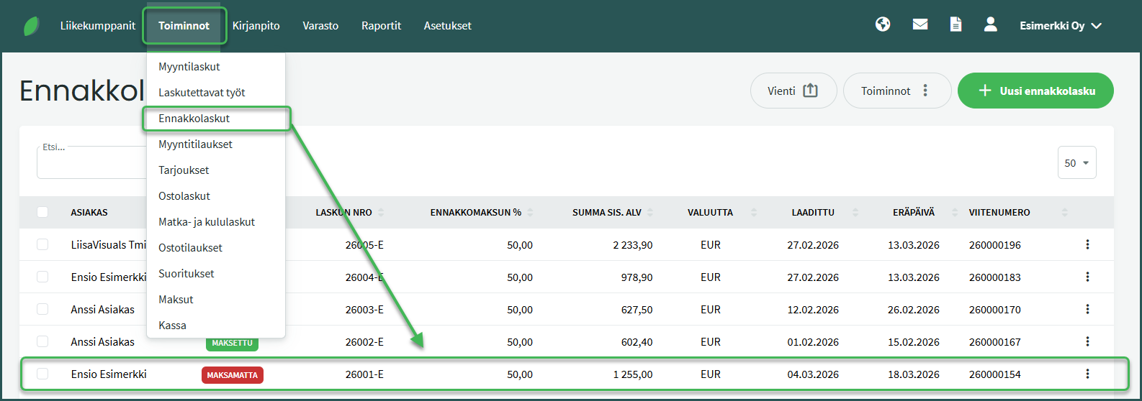1142x401 pixels.
Task: Click the Vienti export button
Action: pos(793,91)
